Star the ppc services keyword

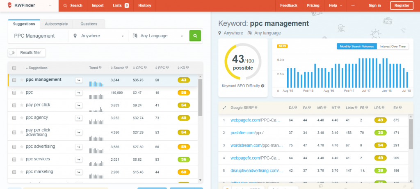pyautogui.click(x=22, y=159)
